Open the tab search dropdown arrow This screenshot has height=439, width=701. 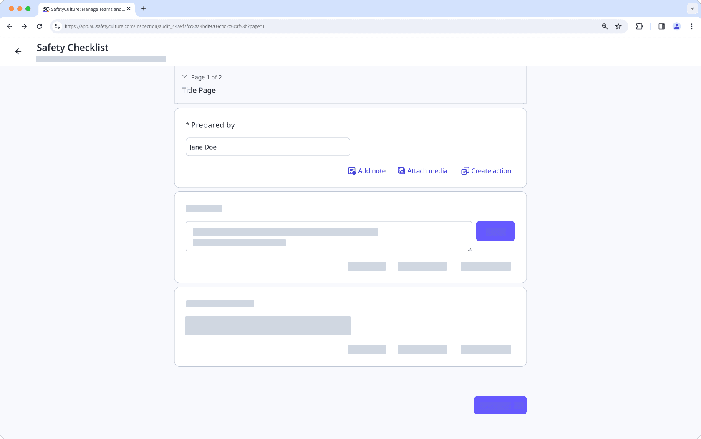(692, 8)
